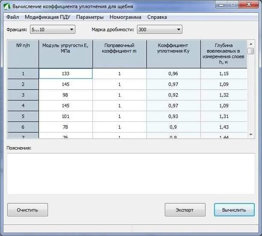Image resolution: width=262 pixels, height=236 pixels.
Task: Click depth cell with value 1,15
Action: 224,74
